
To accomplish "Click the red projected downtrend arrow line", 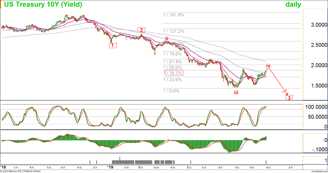I will pyautogui.click(x=278, y=81).
